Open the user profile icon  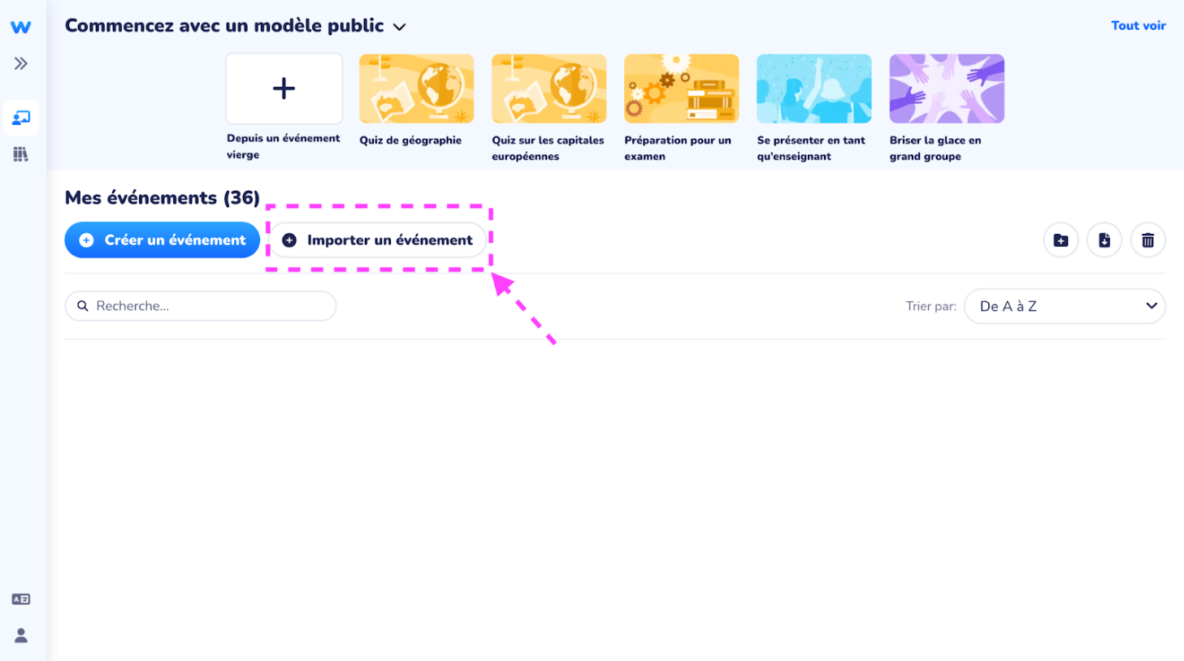click(21, 635)
